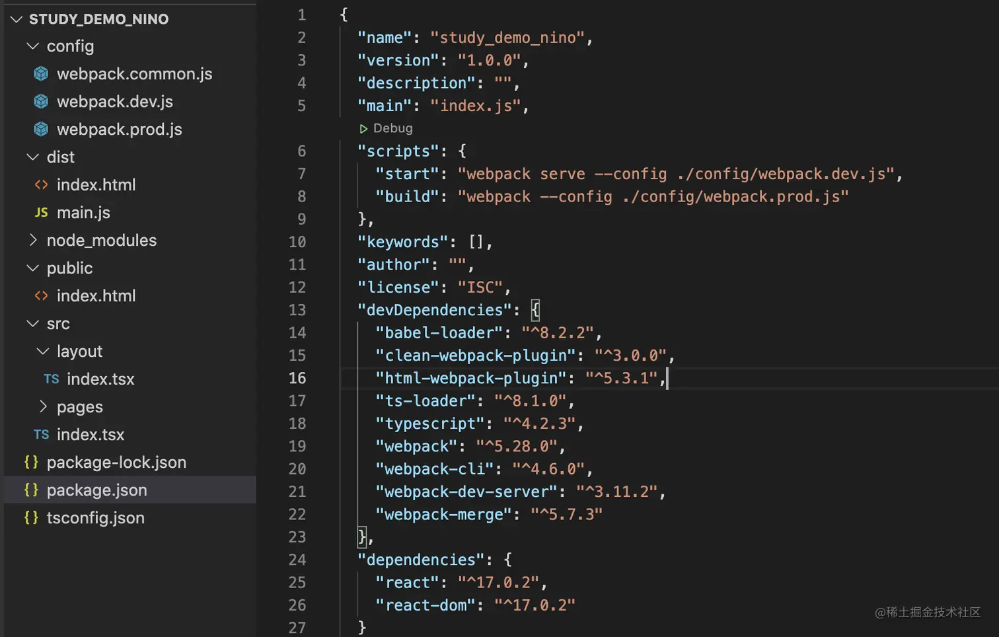
Task: Open webpack.common.js in the explorer
Action: click(135, 74)
